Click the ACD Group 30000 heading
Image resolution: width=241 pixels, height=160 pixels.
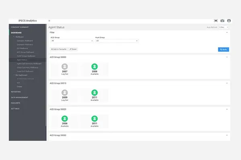click(x=58, y=57)
